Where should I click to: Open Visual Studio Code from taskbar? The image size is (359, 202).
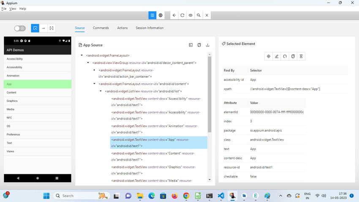pyautogui.click(x=221, y=196)
